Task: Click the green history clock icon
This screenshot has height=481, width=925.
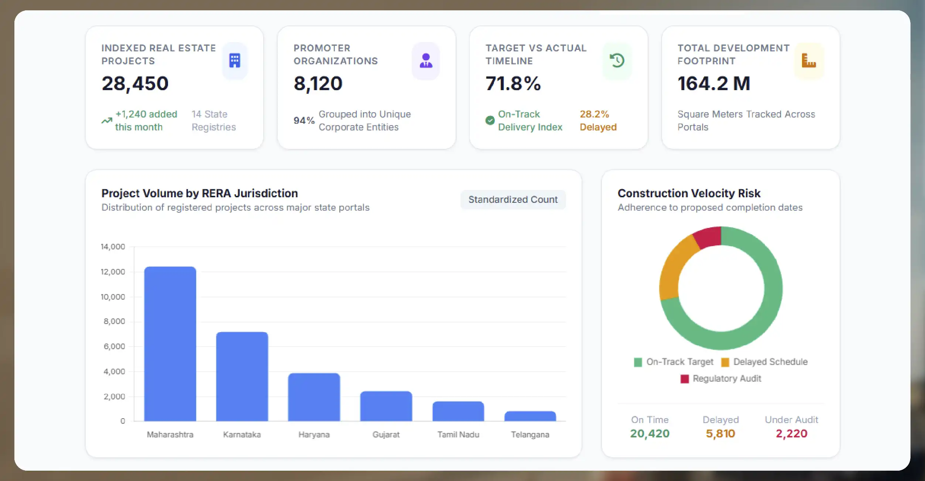Action: pos(617,61)
